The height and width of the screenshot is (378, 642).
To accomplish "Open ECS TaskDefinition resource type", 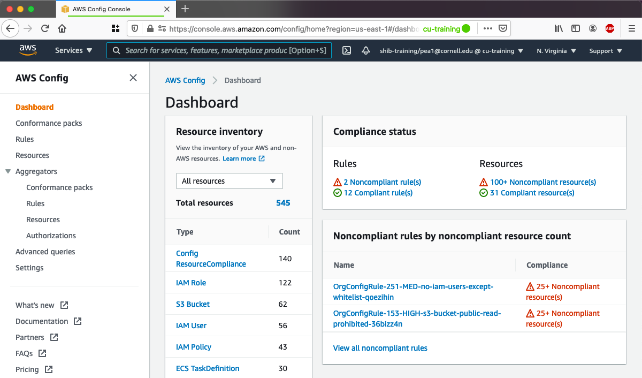I will tap(208, 368).
